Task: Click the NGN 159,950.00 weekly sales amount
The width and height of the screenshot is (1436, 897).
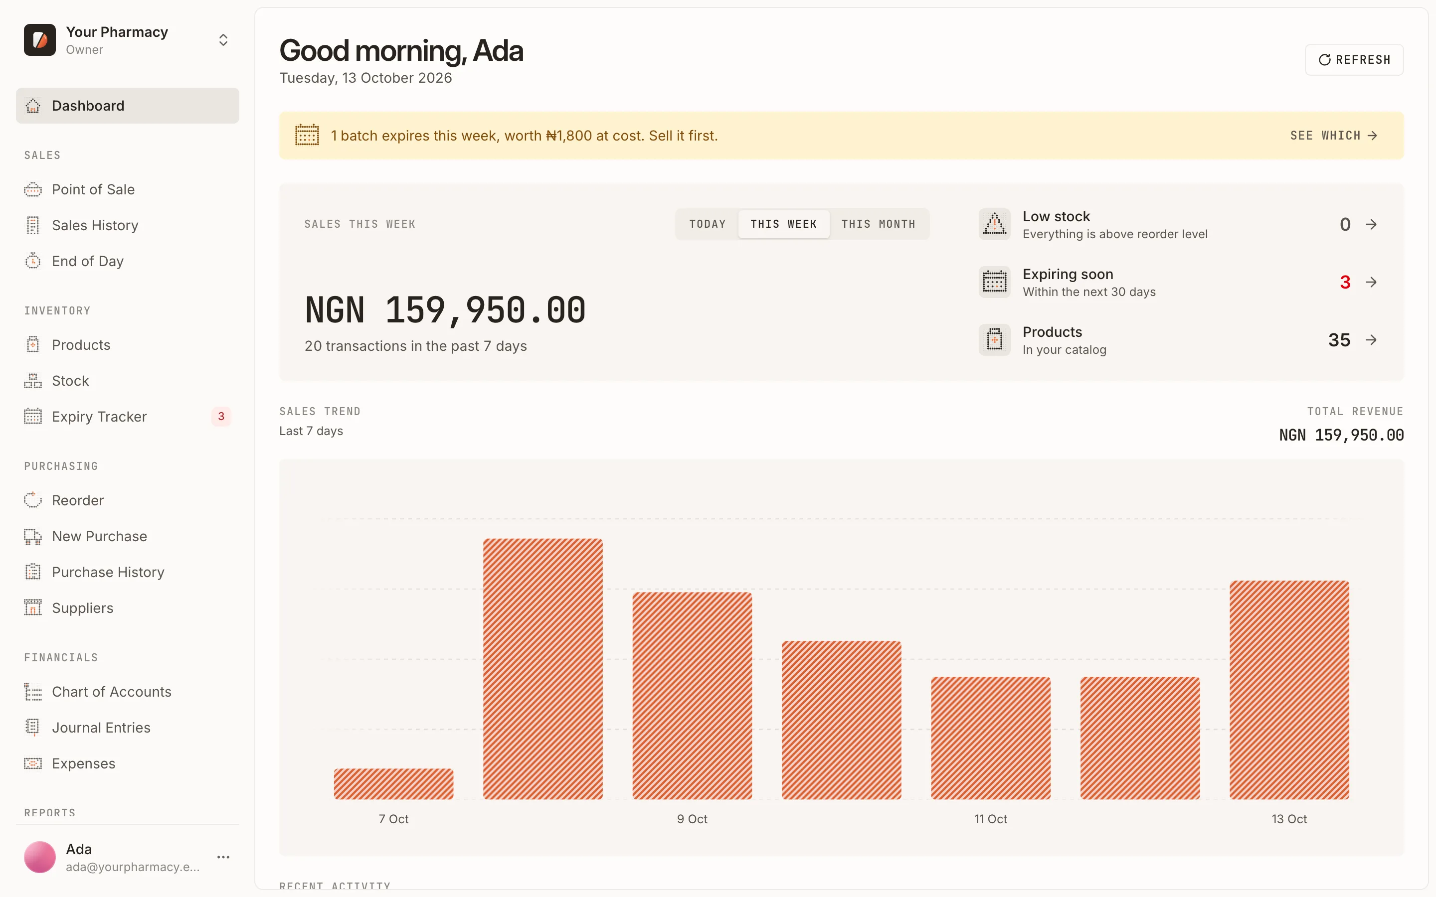Action: 445,310
